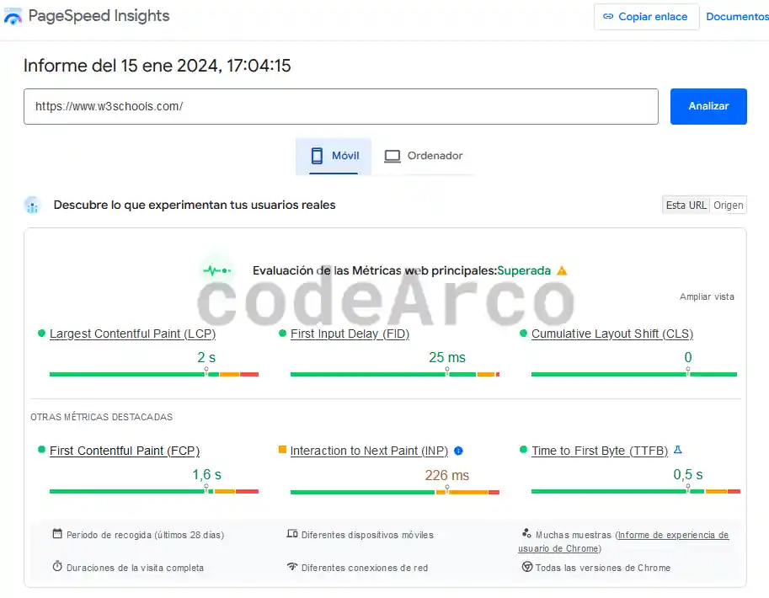Click the devices icon for Diferentes dispositivos móviles
769x598 pixels.
292,533
